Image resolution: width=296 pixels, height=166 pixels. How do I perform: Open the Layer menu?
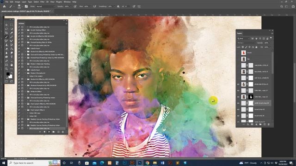pos(24,2)
